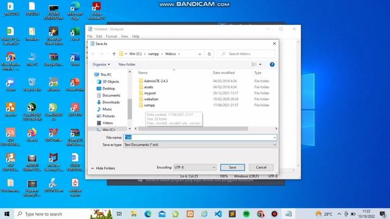Open the Word desktop shortcut
Image resolution: width=390 pixels, height=219 pixels.
pyautogui.click(x=75, y=59)
